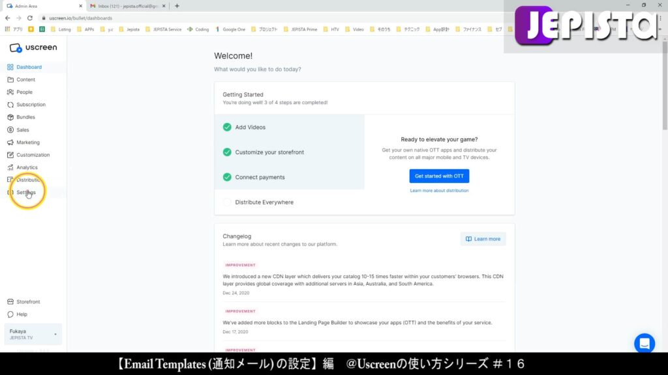Open the Google One bookmark

coord(230,29)
